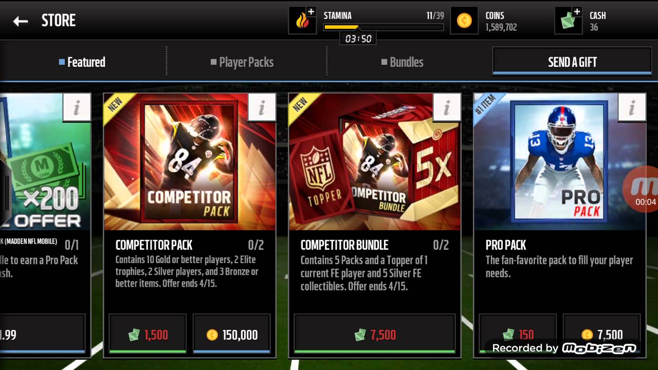Image resolution: width=658 pixels, height=370 pixels.
Task: Open the Competitor Pack card image
Action: [190, 161]
